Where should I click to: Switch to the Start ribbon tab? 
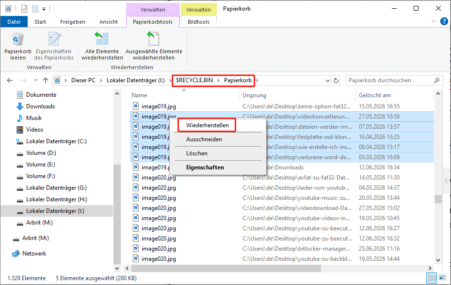pyautogui.click(x=40, y=22)
